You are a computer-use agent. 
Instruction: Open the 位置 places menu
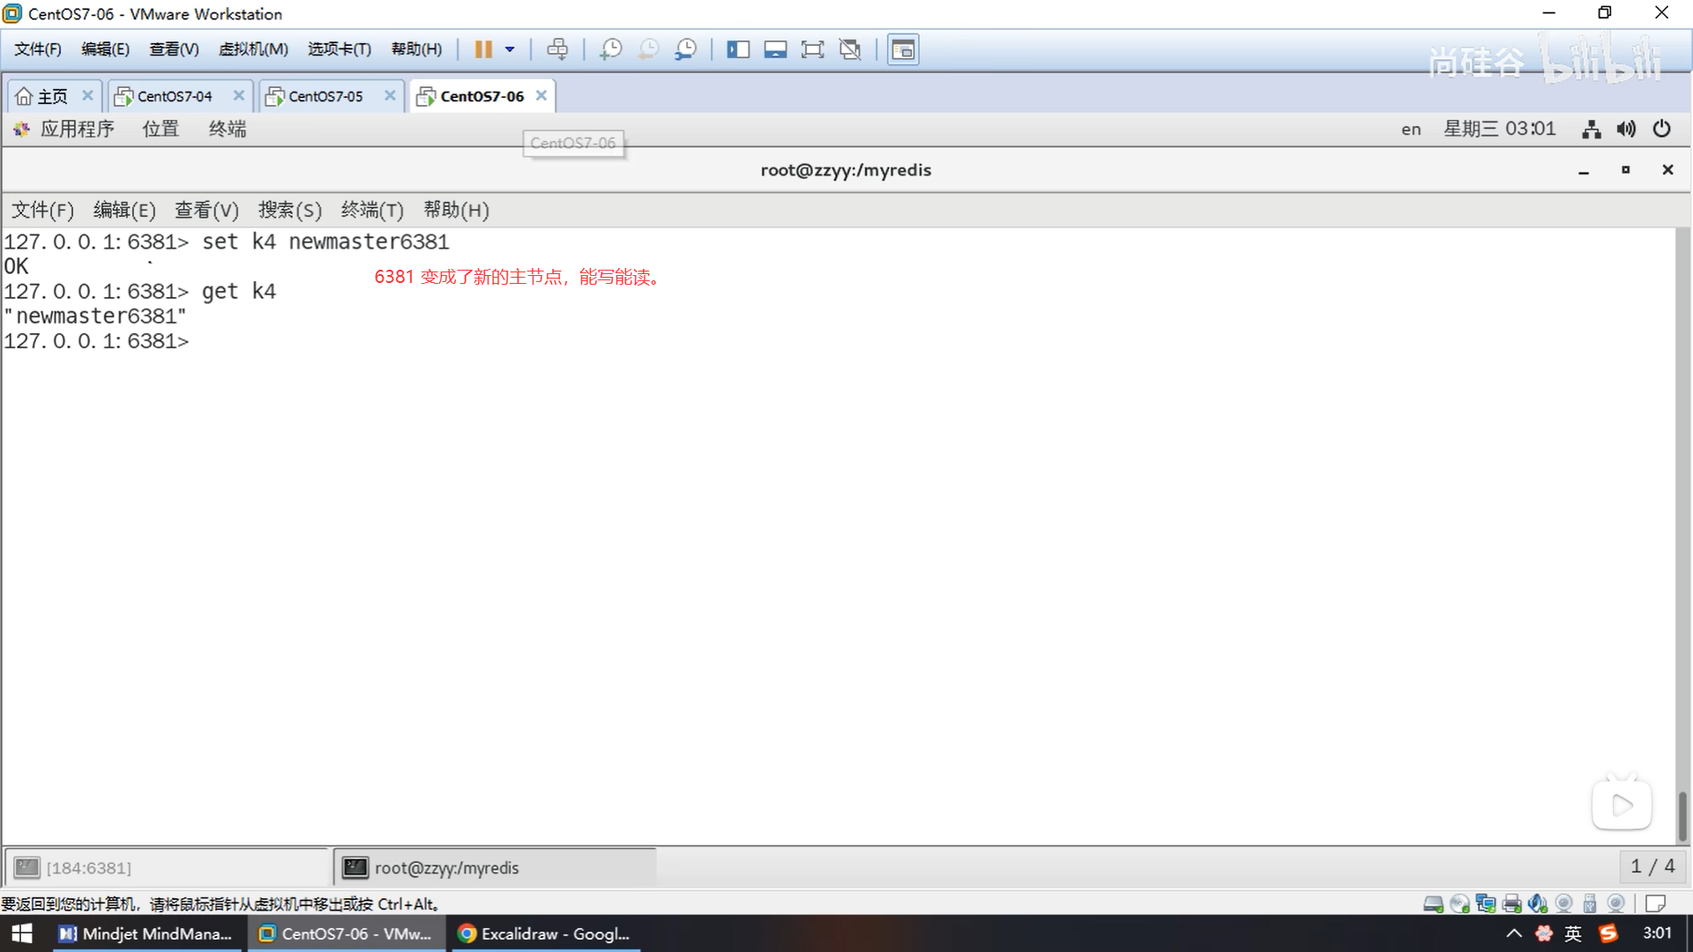160,130
